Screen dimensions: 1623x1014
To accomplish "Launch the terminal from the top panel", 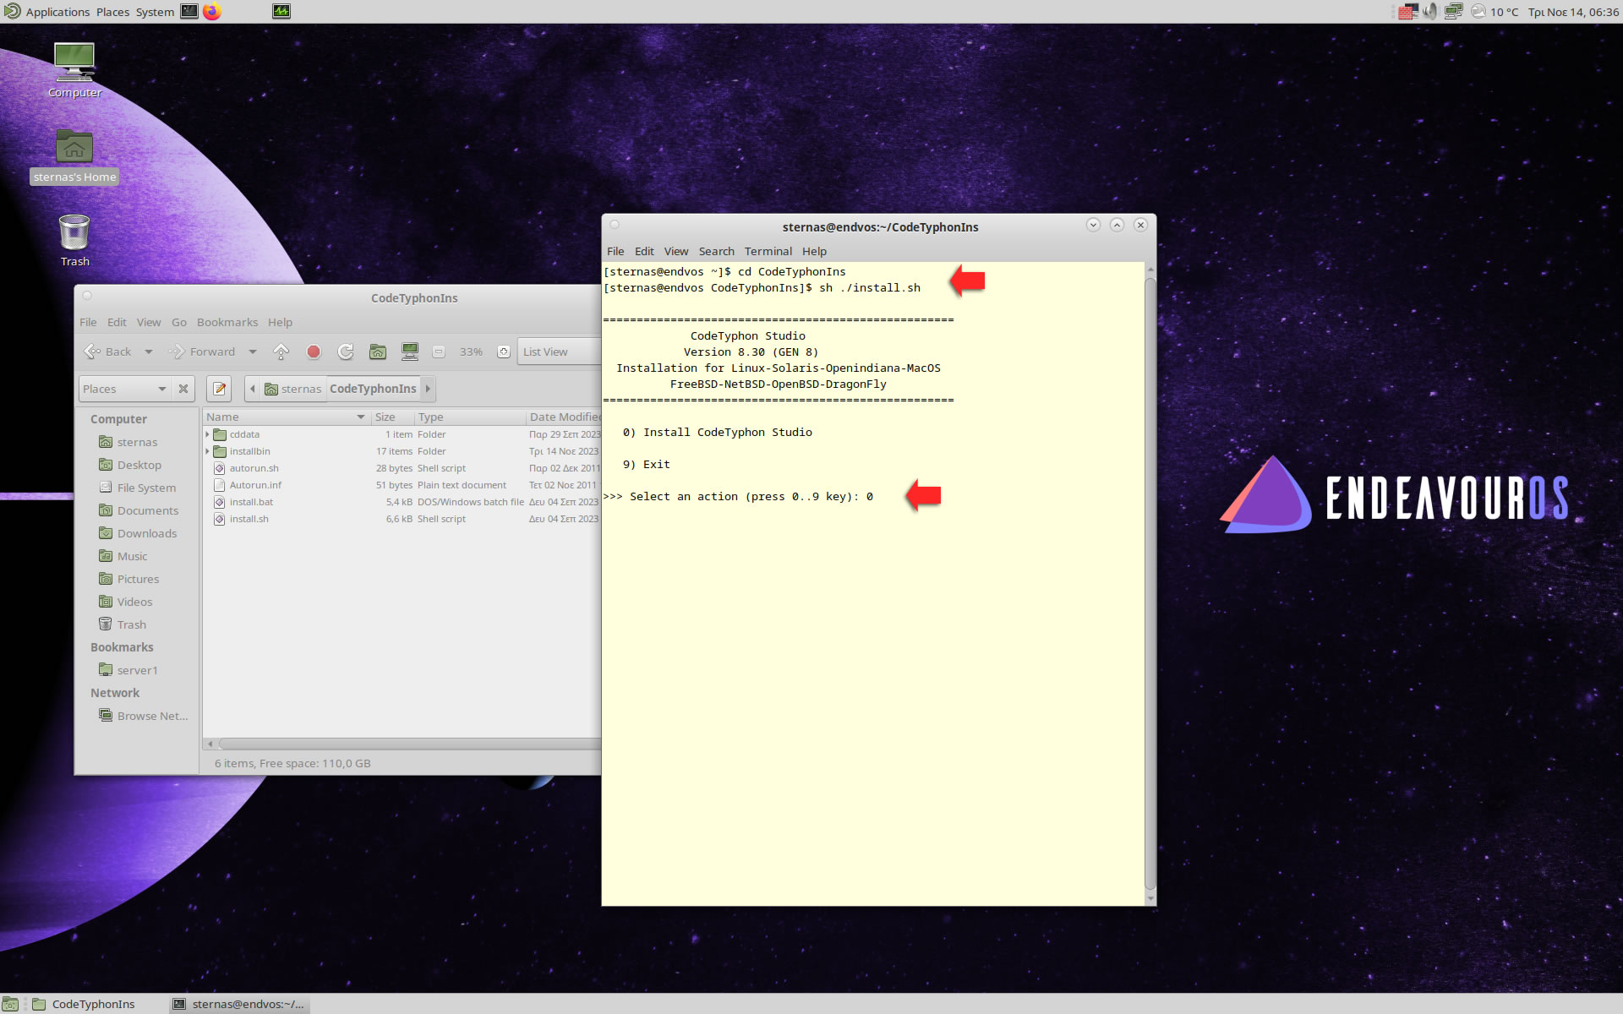I will tap(189, 11).
